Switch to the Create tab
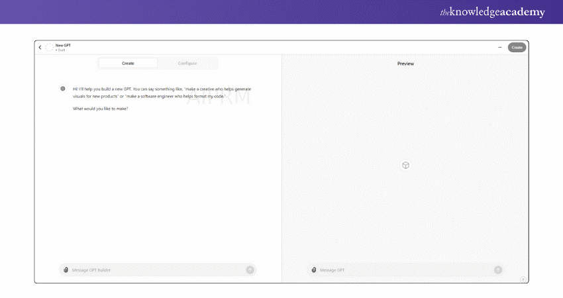563x298 pixels. tap(128, 63)
